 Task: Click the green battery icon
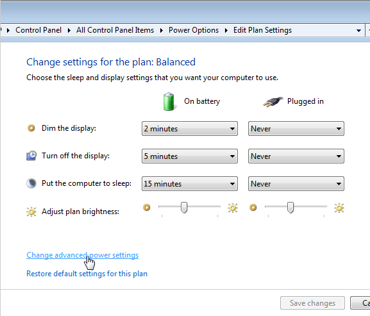coord(169,101)
